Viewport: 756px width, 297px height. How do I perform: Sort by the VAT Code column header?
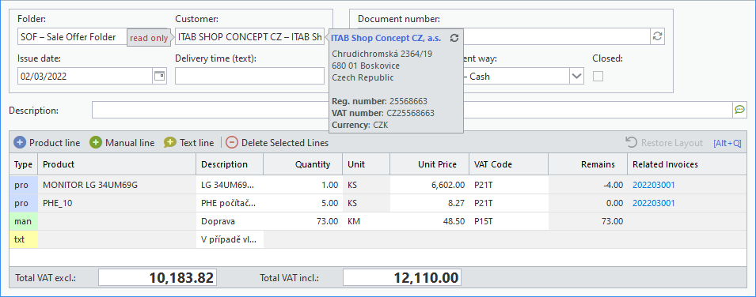coord(508,164)
